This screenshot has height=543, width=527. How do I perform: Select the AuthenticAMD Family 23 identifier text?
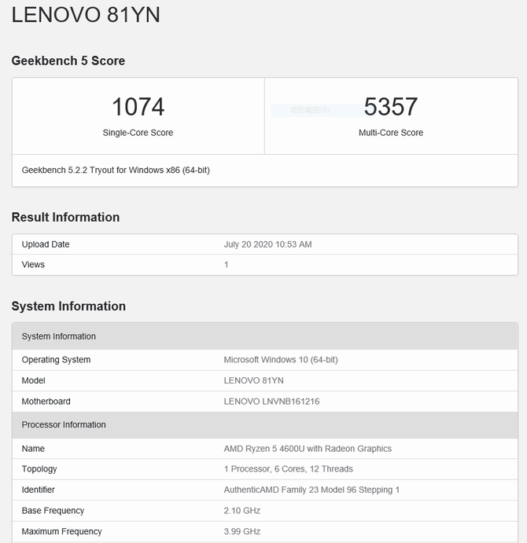point(311,490)
